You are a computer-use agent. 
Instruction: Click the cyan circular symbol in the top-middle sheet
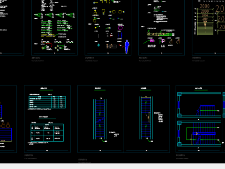98,45
